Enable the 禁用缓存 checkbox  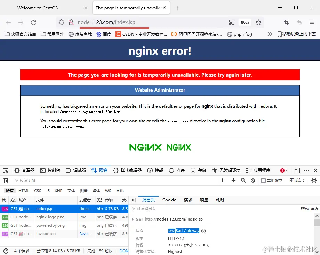coord(263,181)
